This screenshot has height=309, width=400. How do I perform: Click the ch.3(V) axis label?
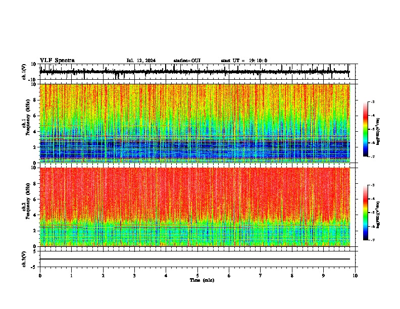(24, 260)
